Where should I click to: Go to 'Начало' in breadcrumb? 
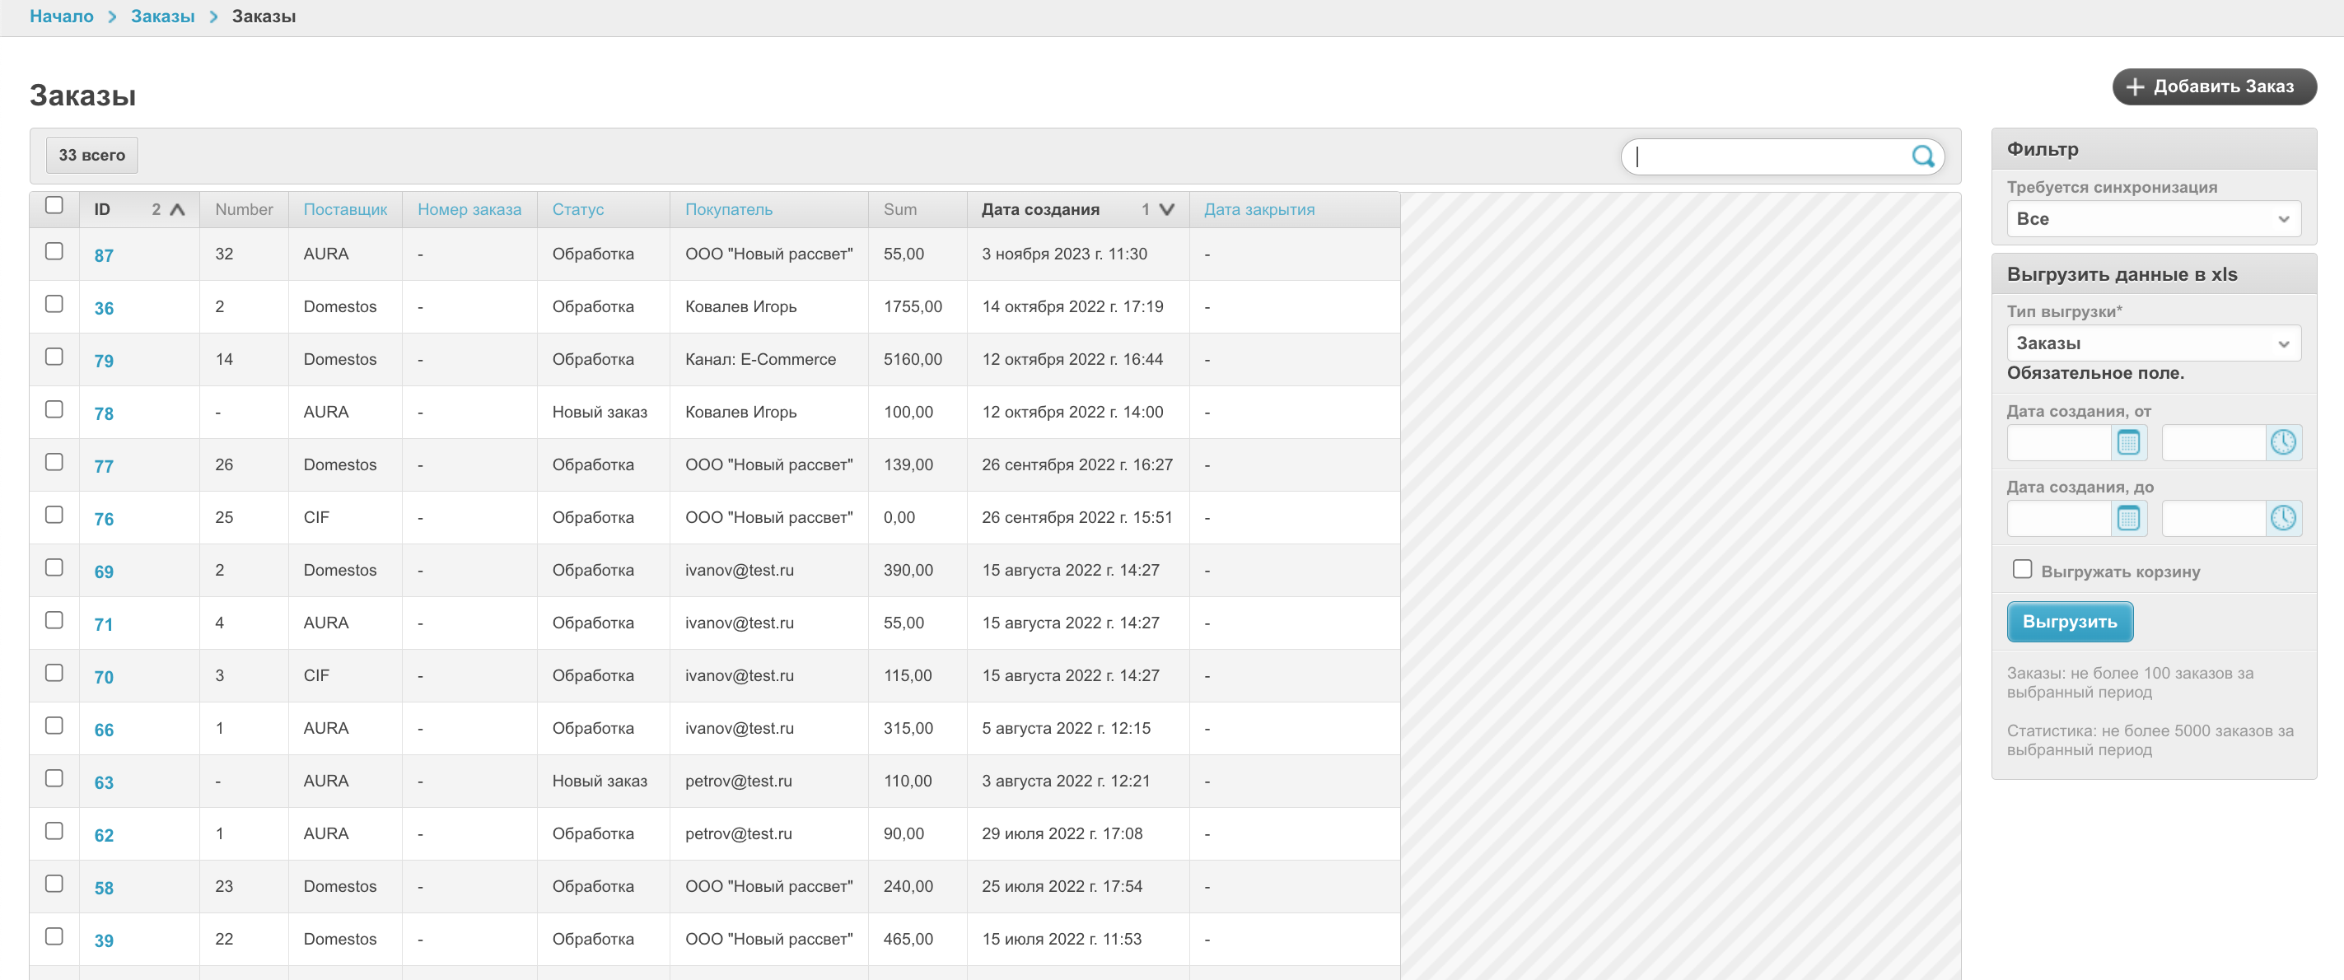pos(61,16)
